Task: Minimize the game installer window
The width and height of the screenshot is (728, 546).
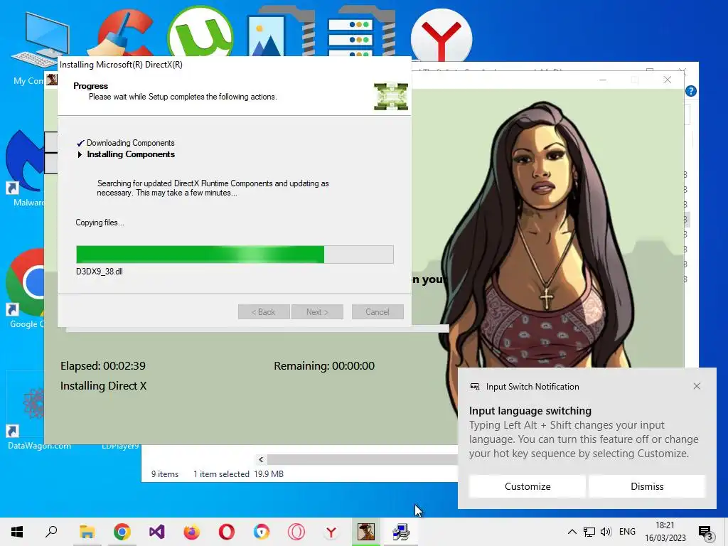Action: click(603, 80)
